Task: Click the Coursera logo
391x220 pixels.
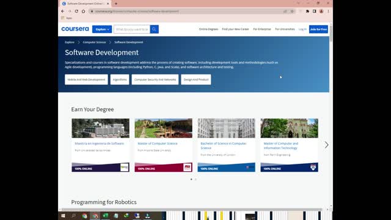Action: 75,29
